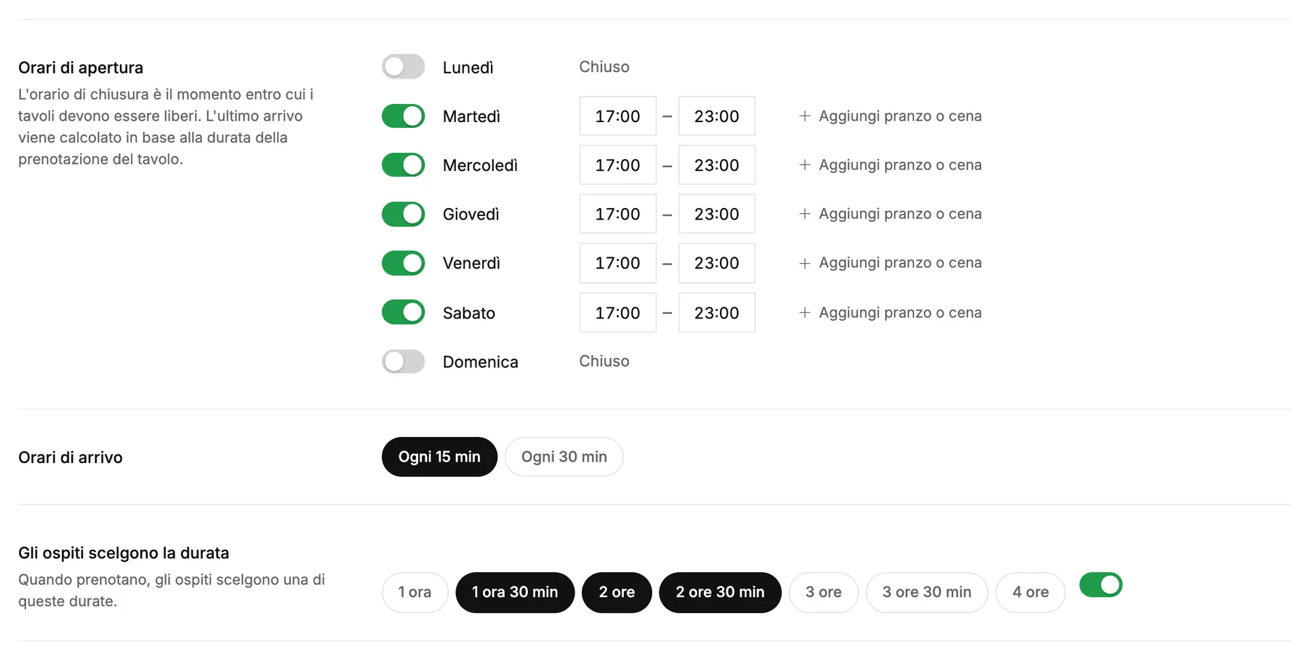Image resolution: width=1309 pixels, height=658 pixels.
Task: Open the Sabato 17:00 opening time field
Action: [x=617, y=313]
